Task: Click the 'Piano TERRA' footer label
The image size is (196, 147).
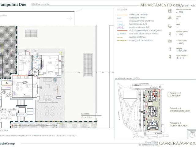Action: [152, 142]
